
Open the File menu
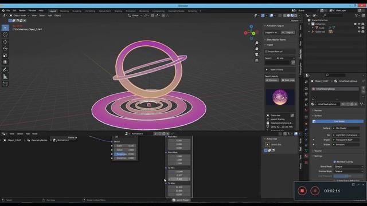click(x=8, y=10)
